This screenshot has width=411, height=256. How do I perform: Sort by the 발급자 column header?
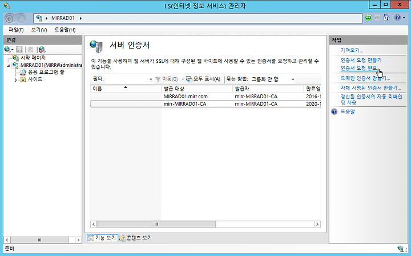[x=268, y=89]
